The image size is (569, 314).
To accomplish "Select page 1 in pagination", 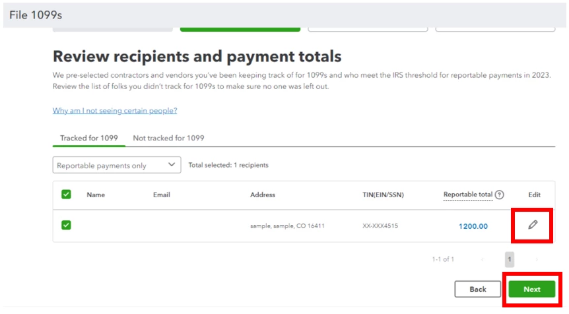I will (x=510, y=259).
